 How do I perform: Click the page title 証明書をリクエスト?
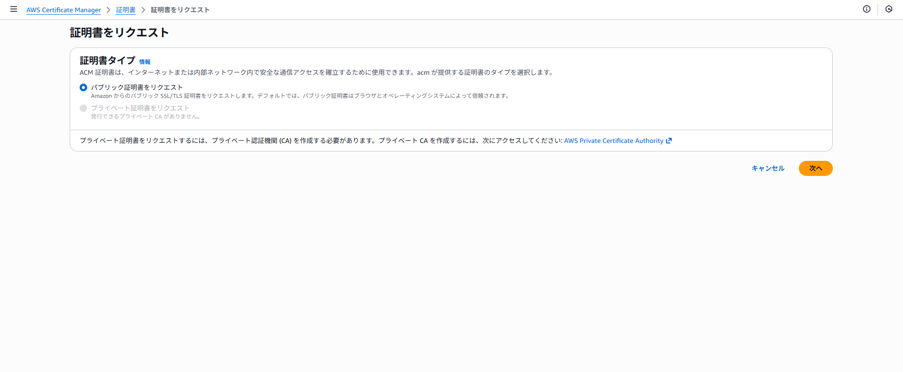[x=119, y=32]
